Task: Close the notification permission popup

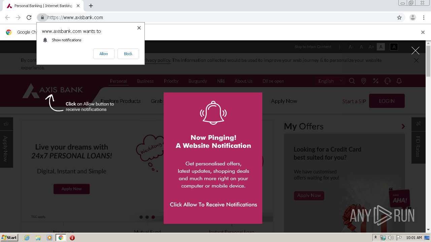Action: (x=139, y=28)
